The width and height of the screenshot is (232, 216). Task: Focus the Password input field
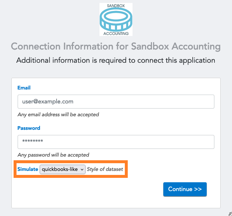coord(116,142)
